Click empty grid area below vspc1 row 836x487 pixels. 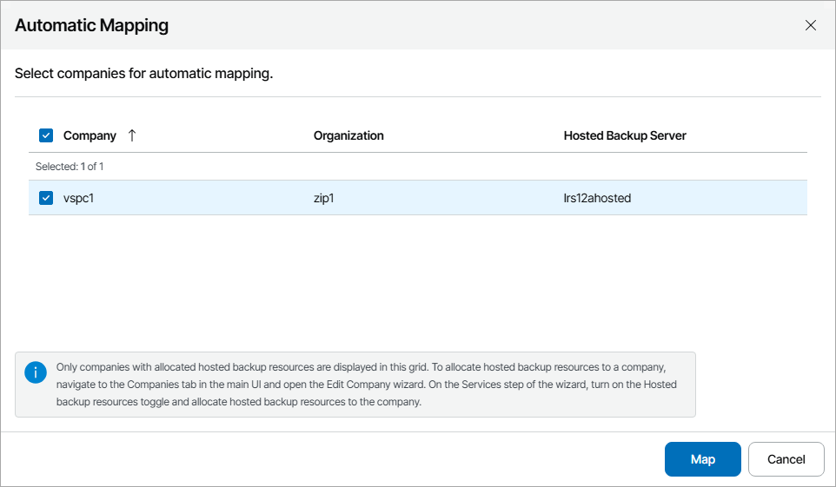click(x=417, y=278)
